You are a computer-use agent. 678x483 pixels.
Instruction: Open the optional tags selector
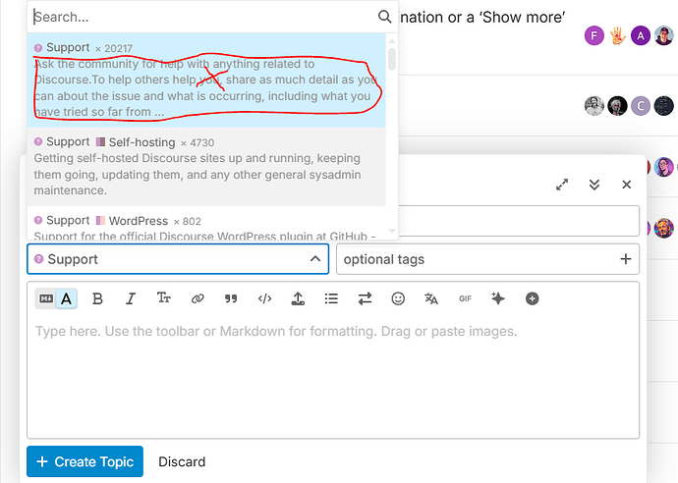[487, 259]
